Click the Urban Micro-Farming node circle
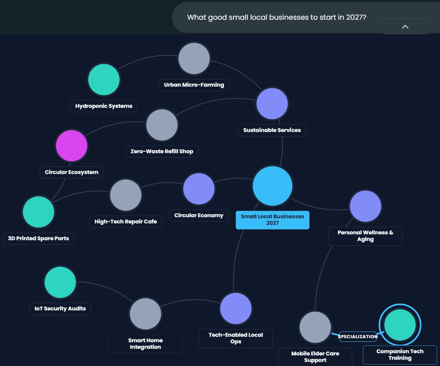Screen dimensions: 440x366 194,59
